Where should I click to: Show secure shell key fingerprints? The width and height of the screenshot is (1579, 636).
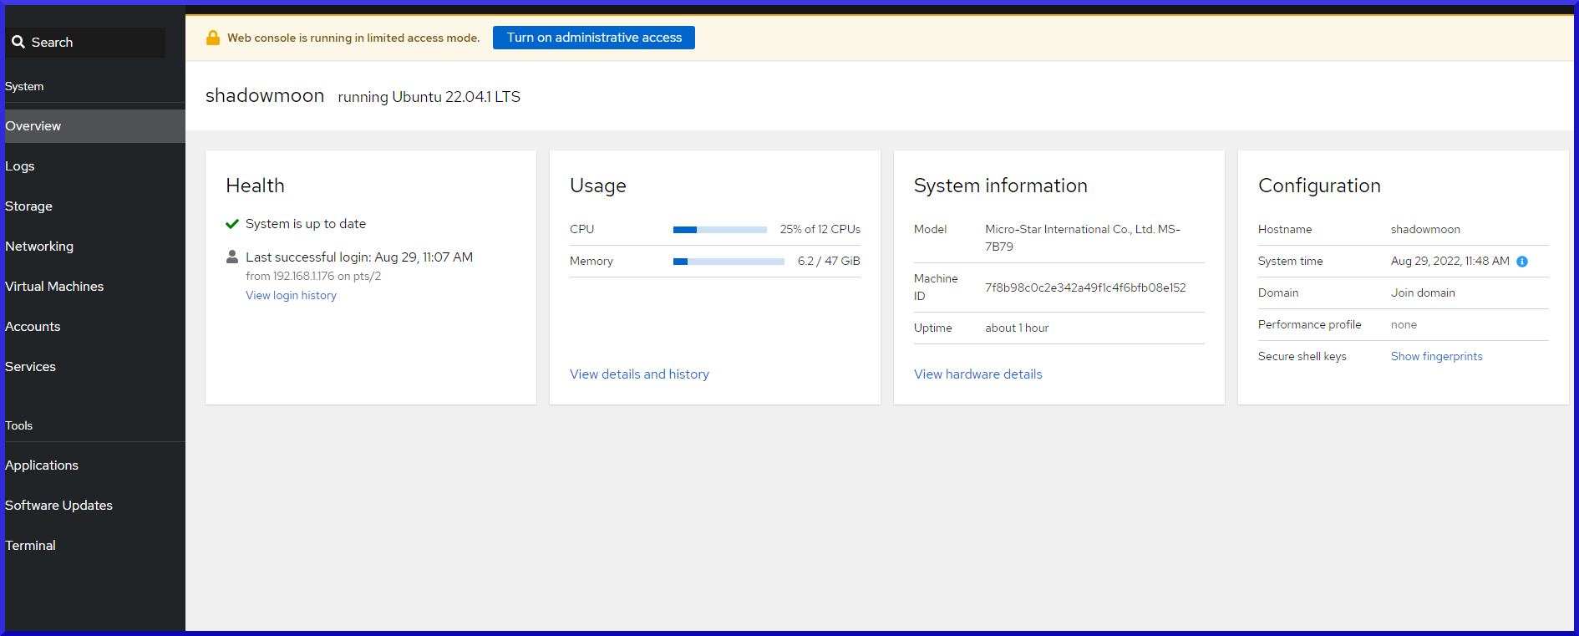pyautogui.click(x=1436, y=357)
